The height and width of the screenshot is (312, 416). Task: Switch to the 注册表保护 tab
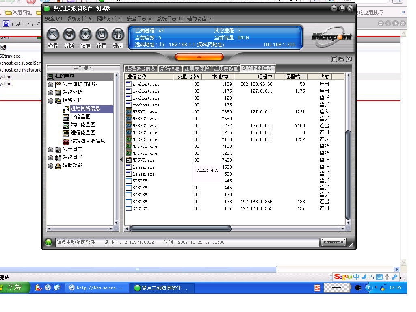pyautogui.click(x=197, y=68)
